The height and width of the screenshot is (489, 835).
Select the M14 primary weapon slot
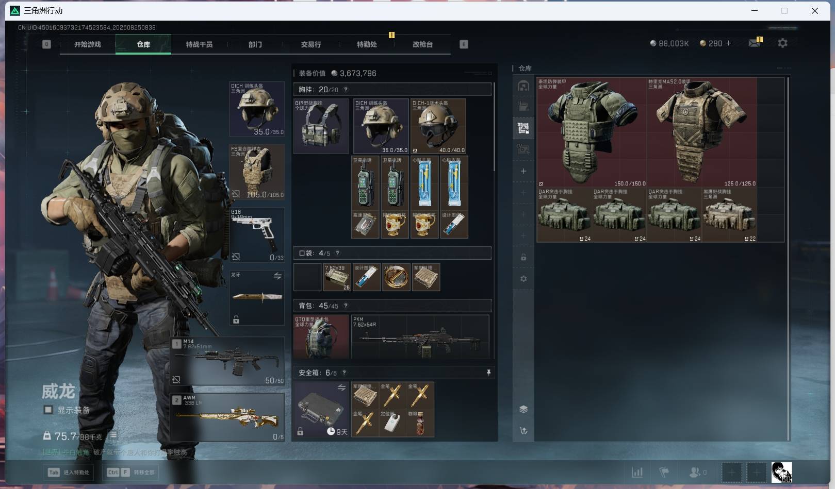click(227, 361)
